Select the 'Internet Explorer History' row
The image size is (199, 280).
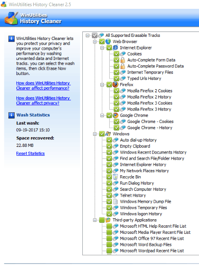(143, 165)
